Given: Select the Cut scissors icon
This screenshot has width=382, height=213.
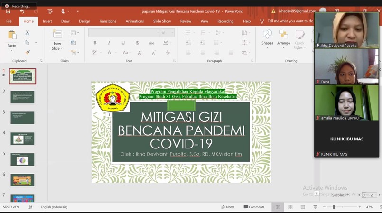Looking at the screenshot, I should (27, 33).
